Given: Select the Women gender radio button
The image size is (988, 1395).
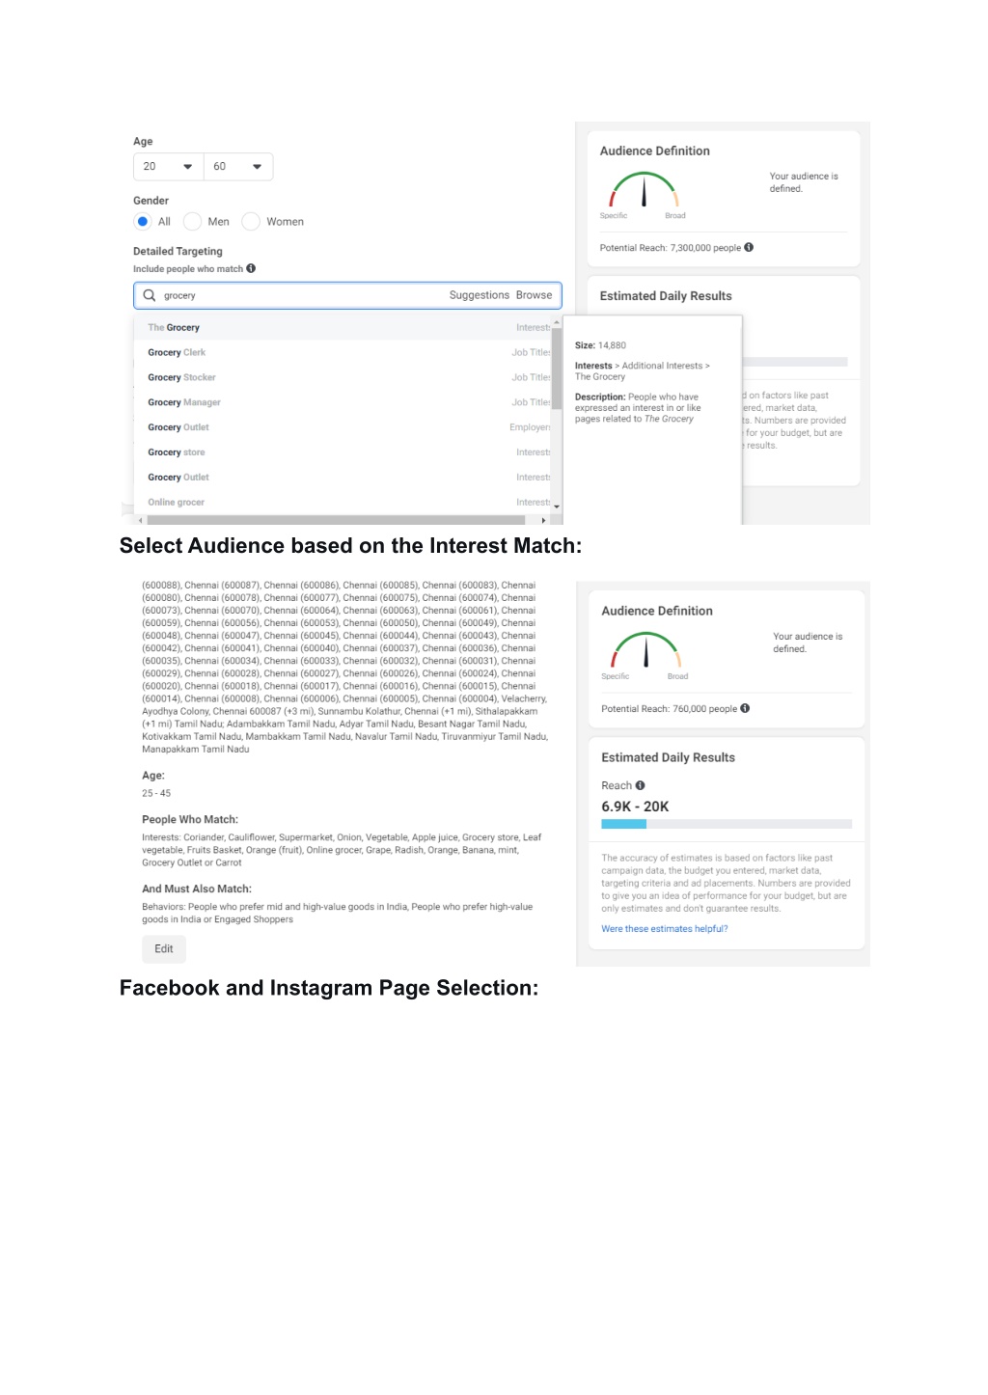Looking at the screenshot, I should click(251, 222).
